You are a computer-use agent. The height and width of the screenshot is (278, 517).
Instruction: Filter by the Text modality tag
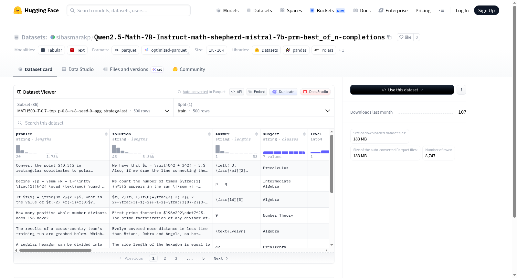point(77,50)
